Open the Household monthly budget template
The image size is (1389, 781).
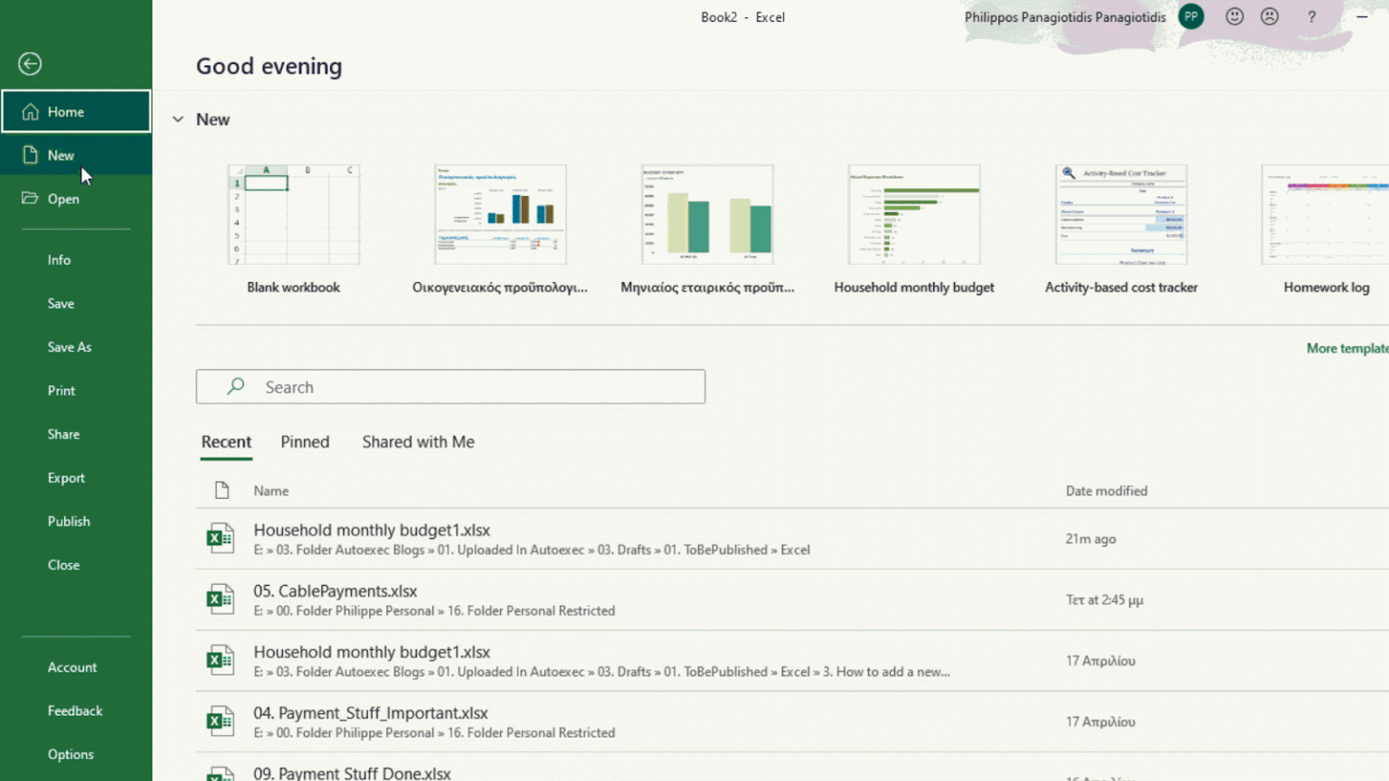913,214
